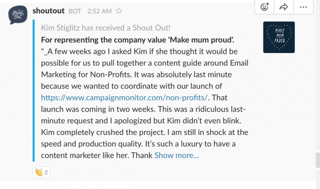This screenshot has width=320, height=189.
Task: Star the shoutout message
Action: tap(119, 11)
